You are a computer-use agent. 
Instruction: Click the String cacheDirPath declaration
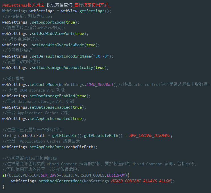[87, 136]
